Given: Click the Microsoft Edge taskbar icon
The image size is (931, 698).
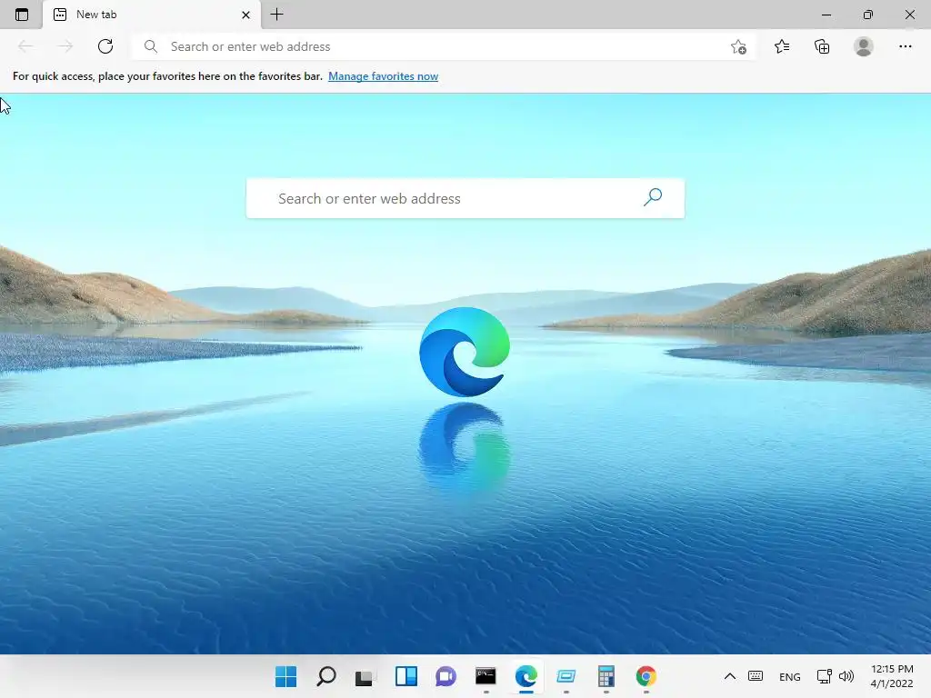Looking at the screenshot, I should click(526, 676).
